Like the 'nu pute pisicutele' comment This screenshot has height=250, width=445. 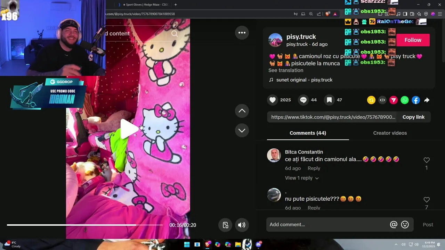pos(427,200)
